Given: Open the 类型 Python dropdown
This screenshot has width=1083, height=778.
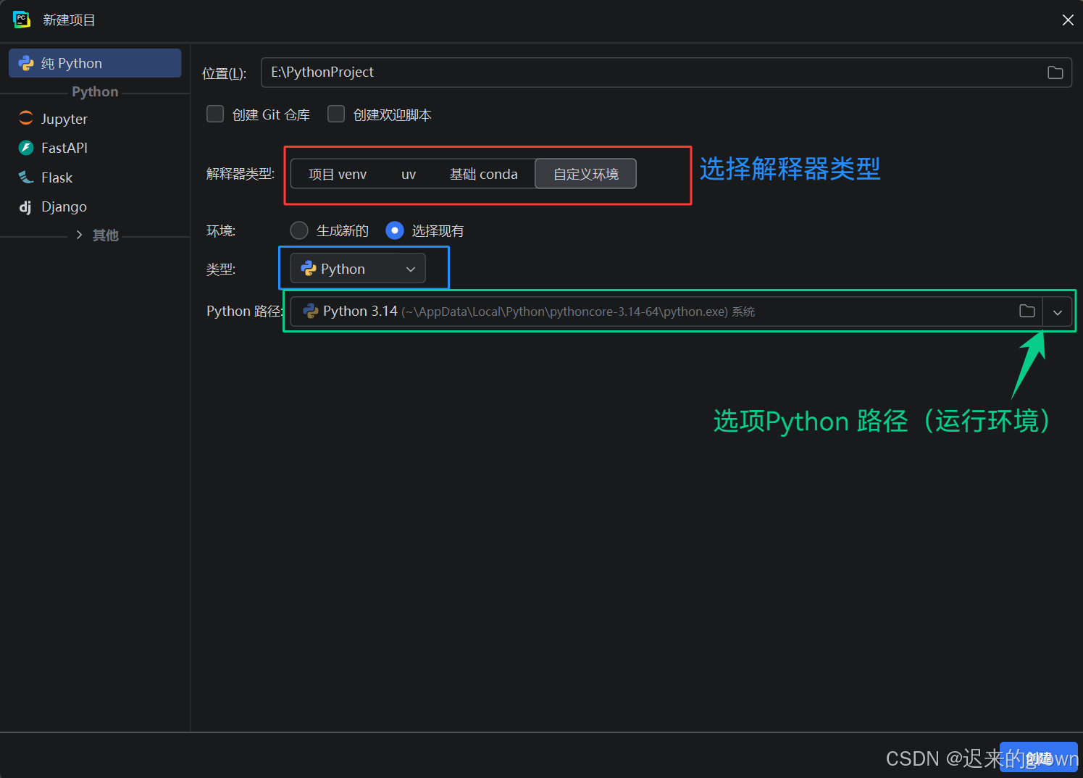Looking at the screenshot, I should [358, 269].
